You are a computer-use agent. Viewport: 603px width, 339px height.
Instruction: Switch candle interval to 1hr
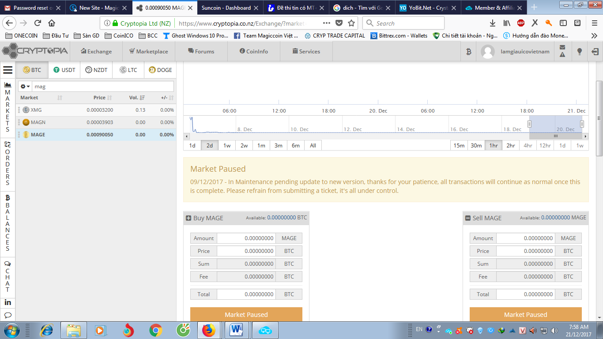494,145
